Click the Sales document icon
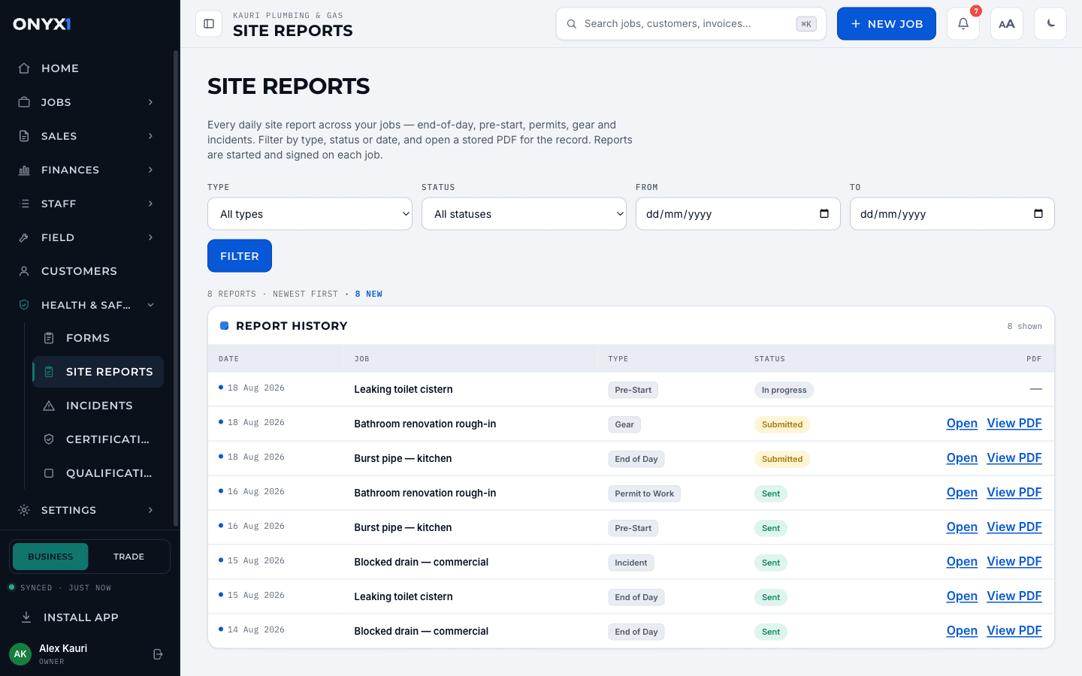Viewport: 1082px width, 676px height. [x=24, y=136]
